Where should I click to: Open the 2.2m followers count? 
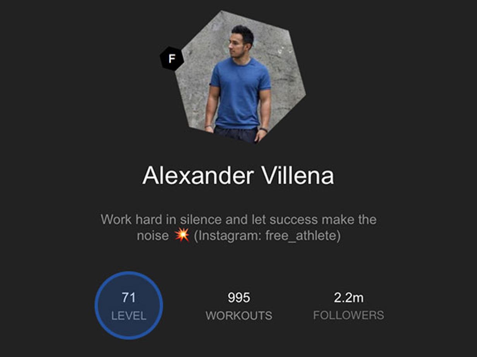348,298
